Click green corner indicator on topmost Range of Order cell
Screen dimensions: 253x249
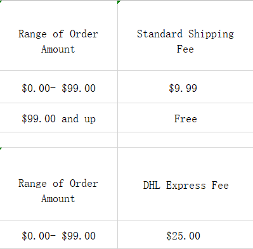coord(1,1)
